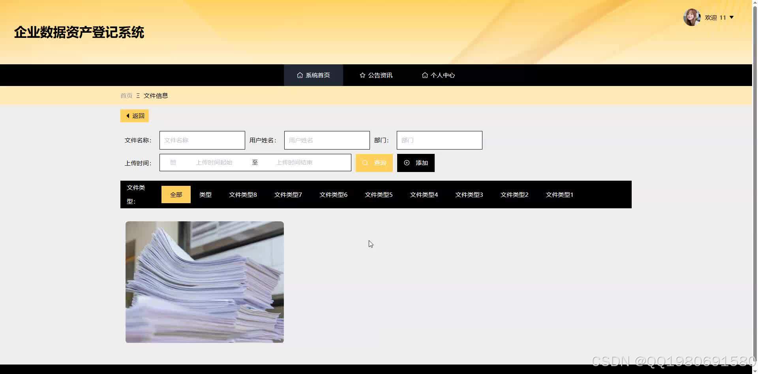Activate the 文件类型5 filter option
Viewport: 758px width, 374px height.
click(379, 194)
